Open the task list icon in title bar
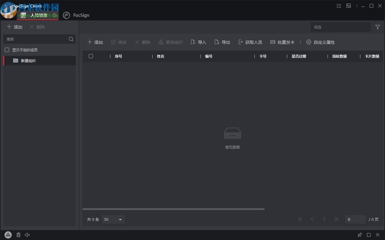This screenshot has width=385, height=240. 339,6
